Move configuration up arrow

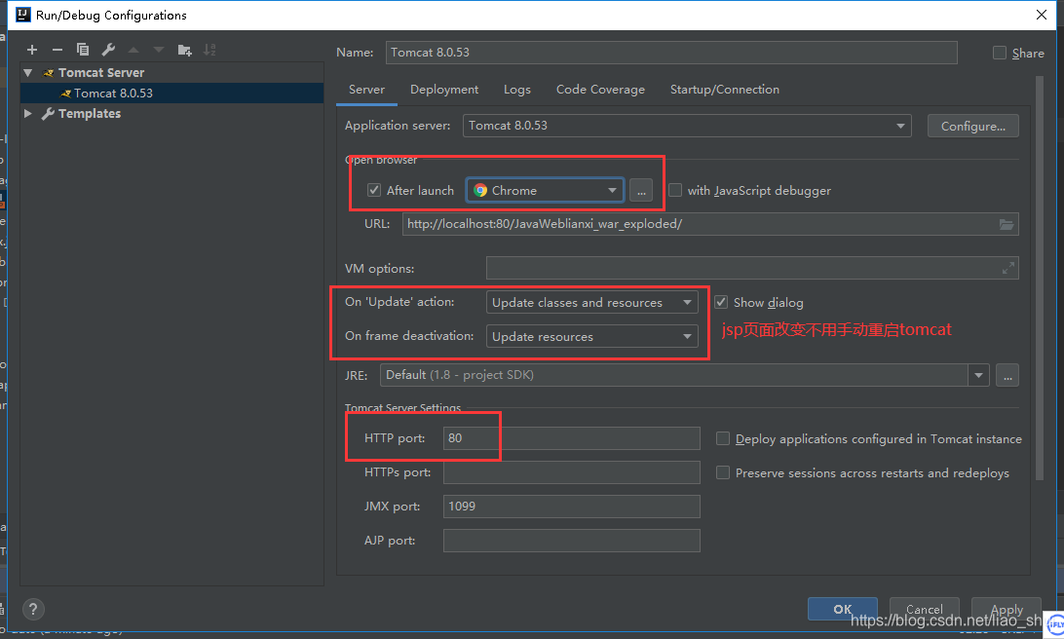pyautogui.click(x=133, y=50)
